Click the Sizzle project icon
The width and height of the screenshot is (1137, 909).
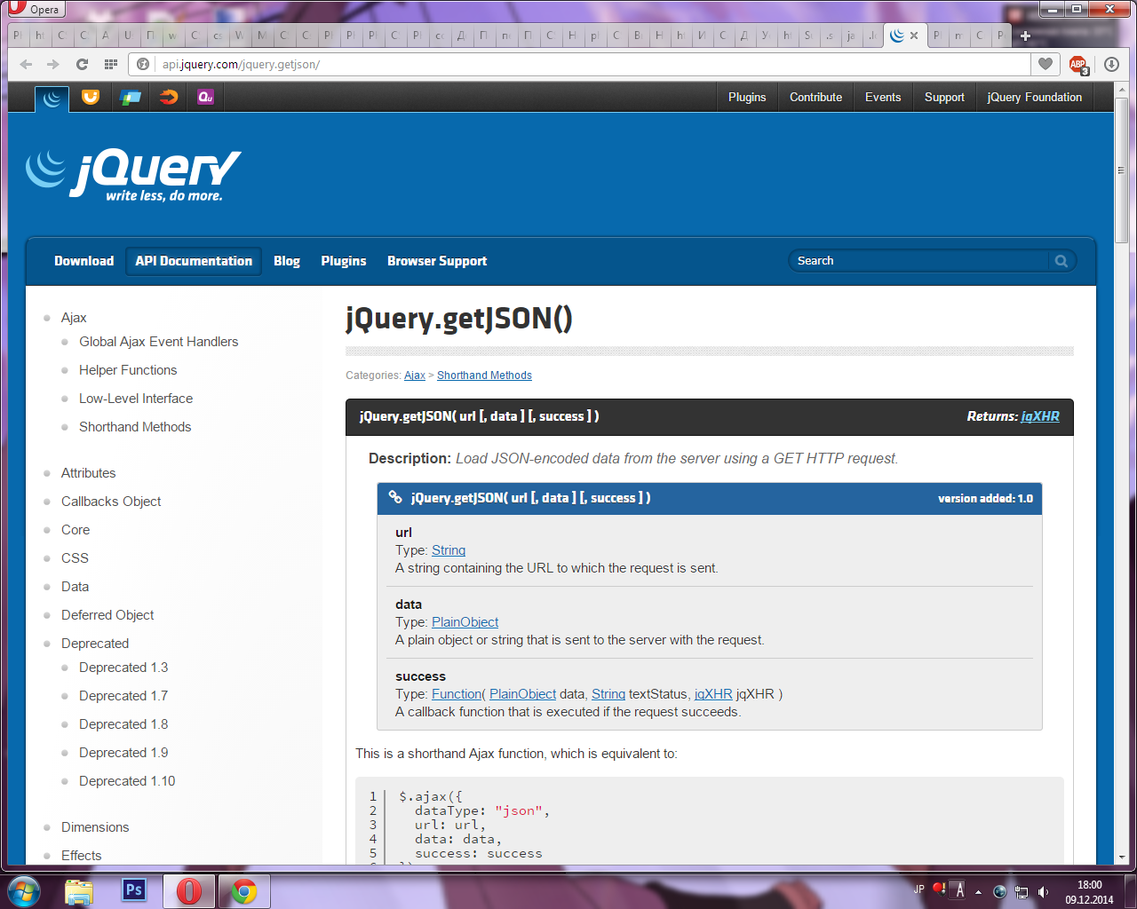(x=169, y=98)
